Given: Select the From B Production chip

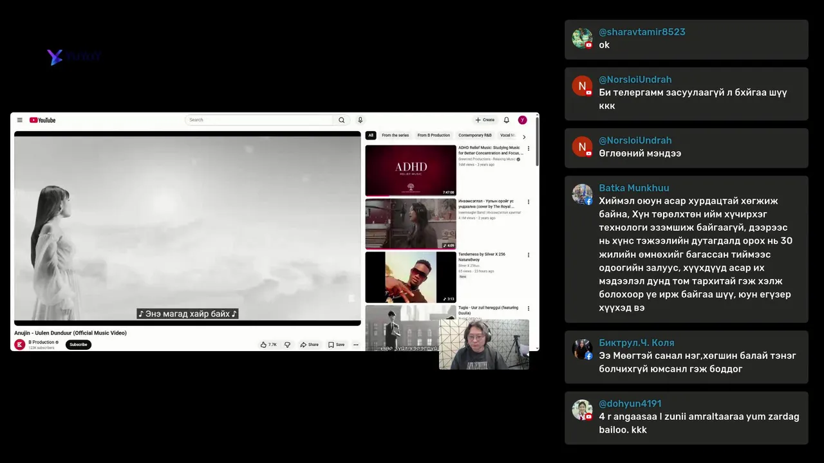Looking at the screenshot, I should pos(434,136).
